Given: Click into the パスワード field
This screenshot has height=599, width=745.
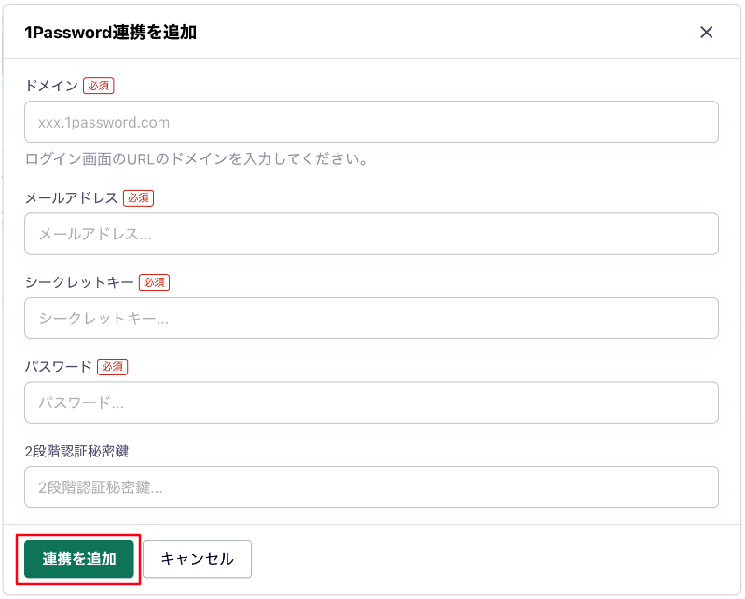Looking at the screenshot, I should 371,402.
